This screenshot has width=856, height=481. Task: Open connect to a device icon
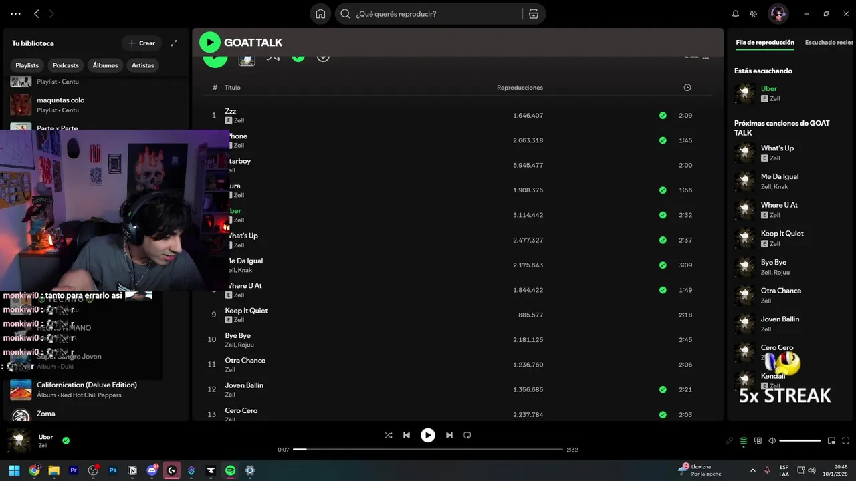[758, 441]
